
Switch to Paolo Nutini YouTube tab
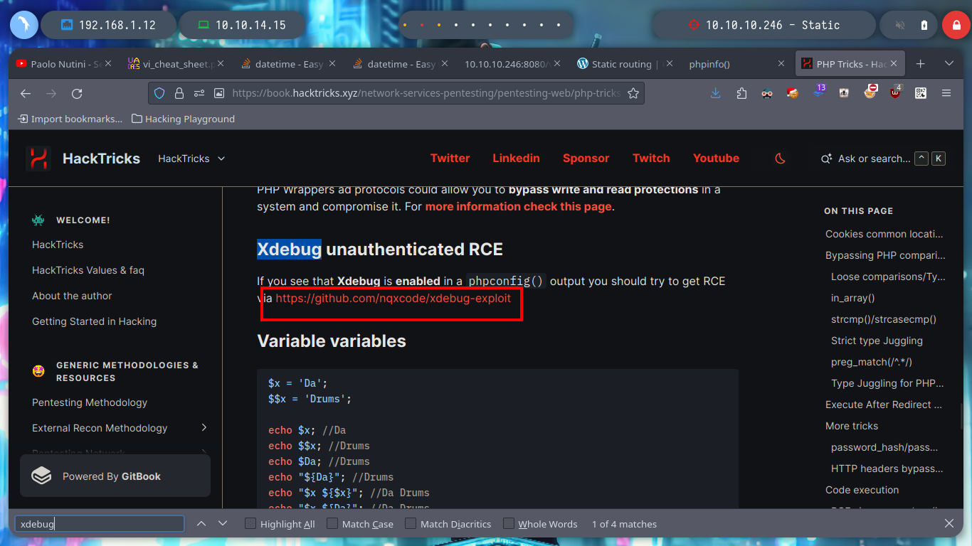coord(63,64)
